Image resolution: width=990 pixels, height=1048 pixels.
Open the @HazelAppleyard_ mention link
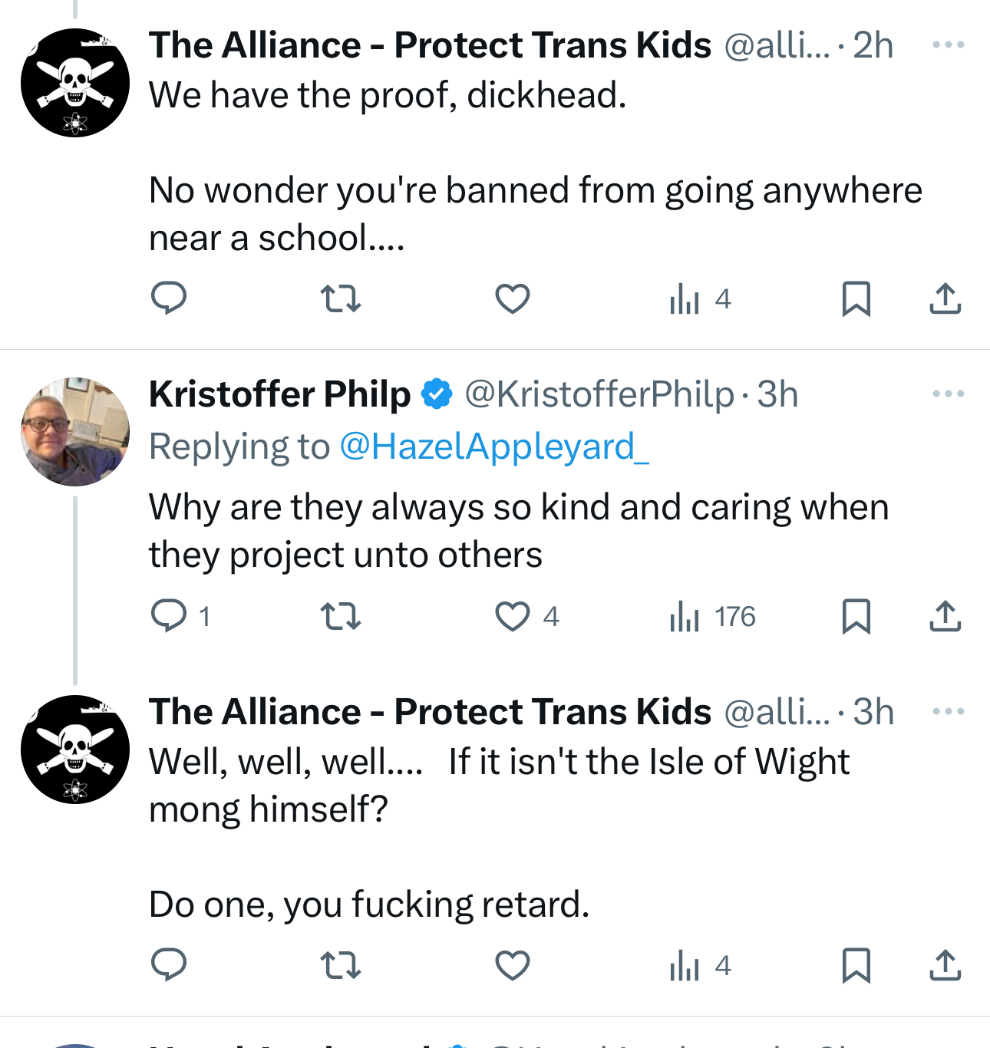tap(493, 447)
